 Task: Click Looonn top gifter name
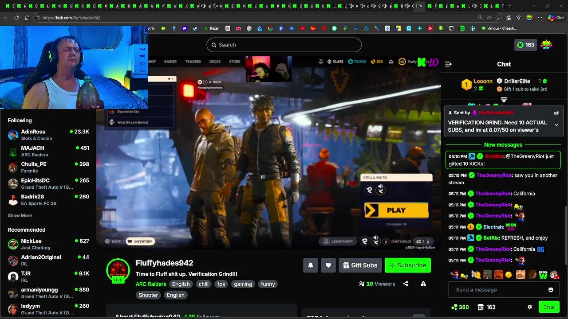coord(483,82)
